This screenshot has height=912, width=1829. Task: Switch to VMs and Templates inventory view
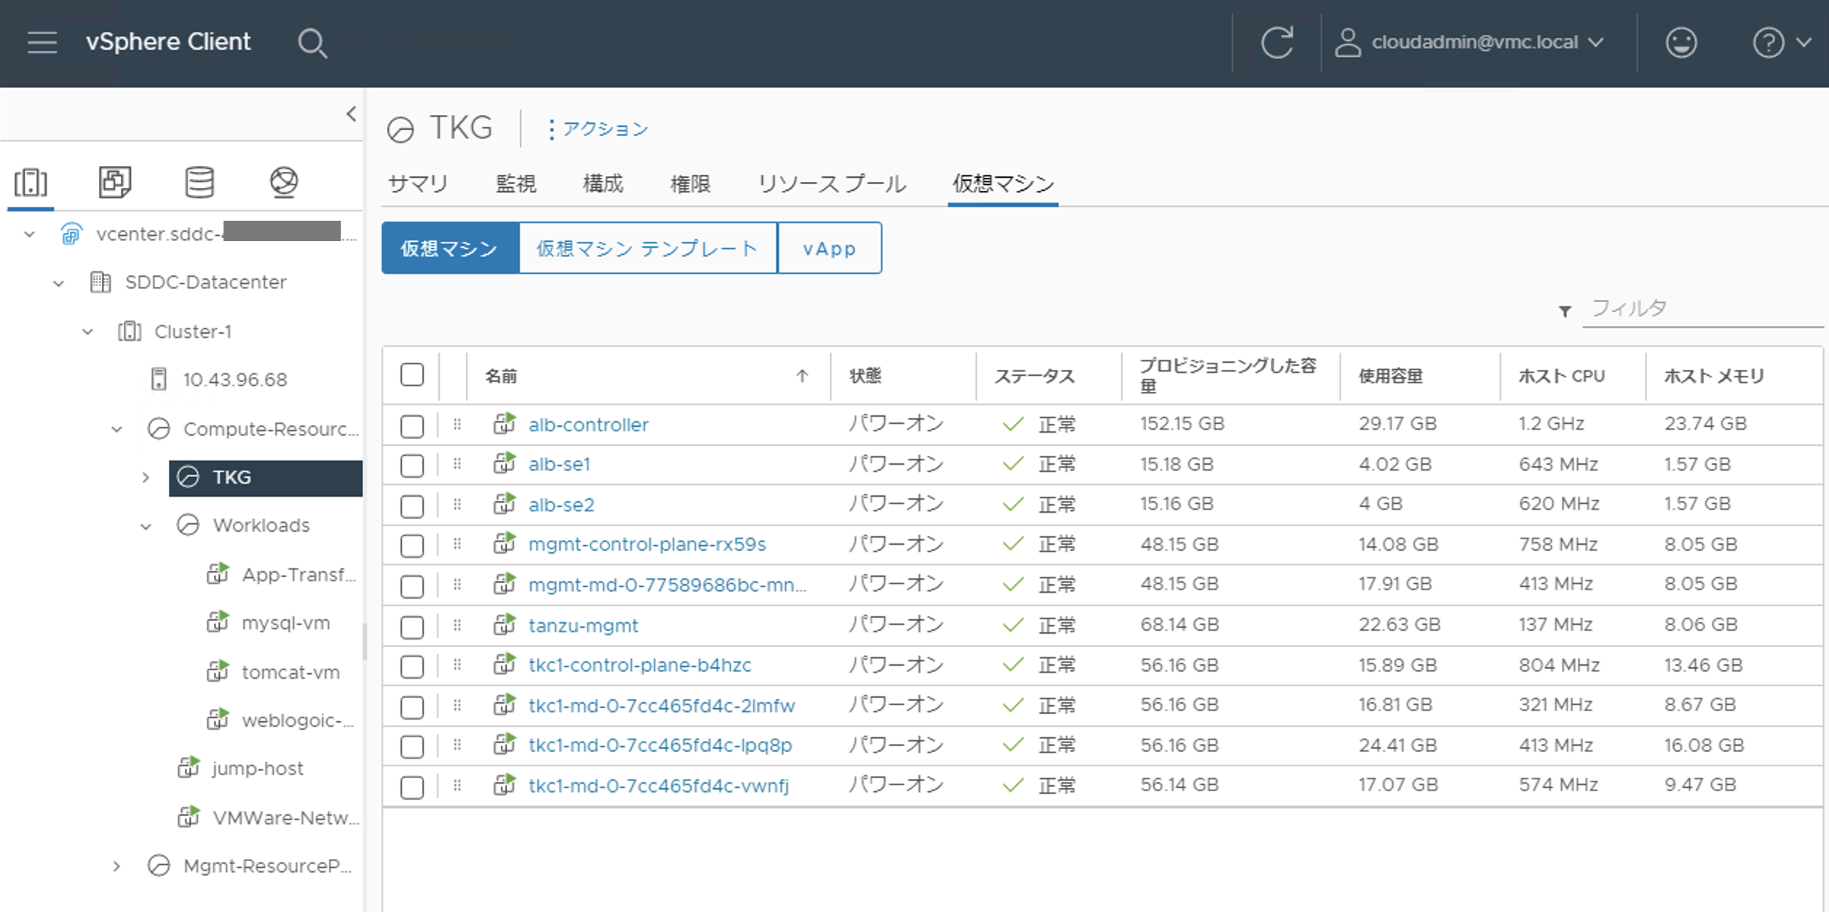[115, 182]
